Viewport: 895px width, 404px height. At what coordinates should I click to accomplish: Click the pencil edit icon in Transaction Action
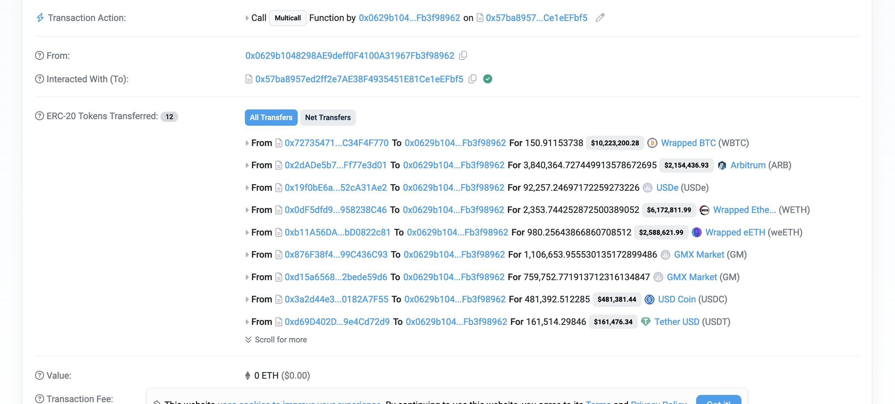pyautogui.click(x=600, y=18)
